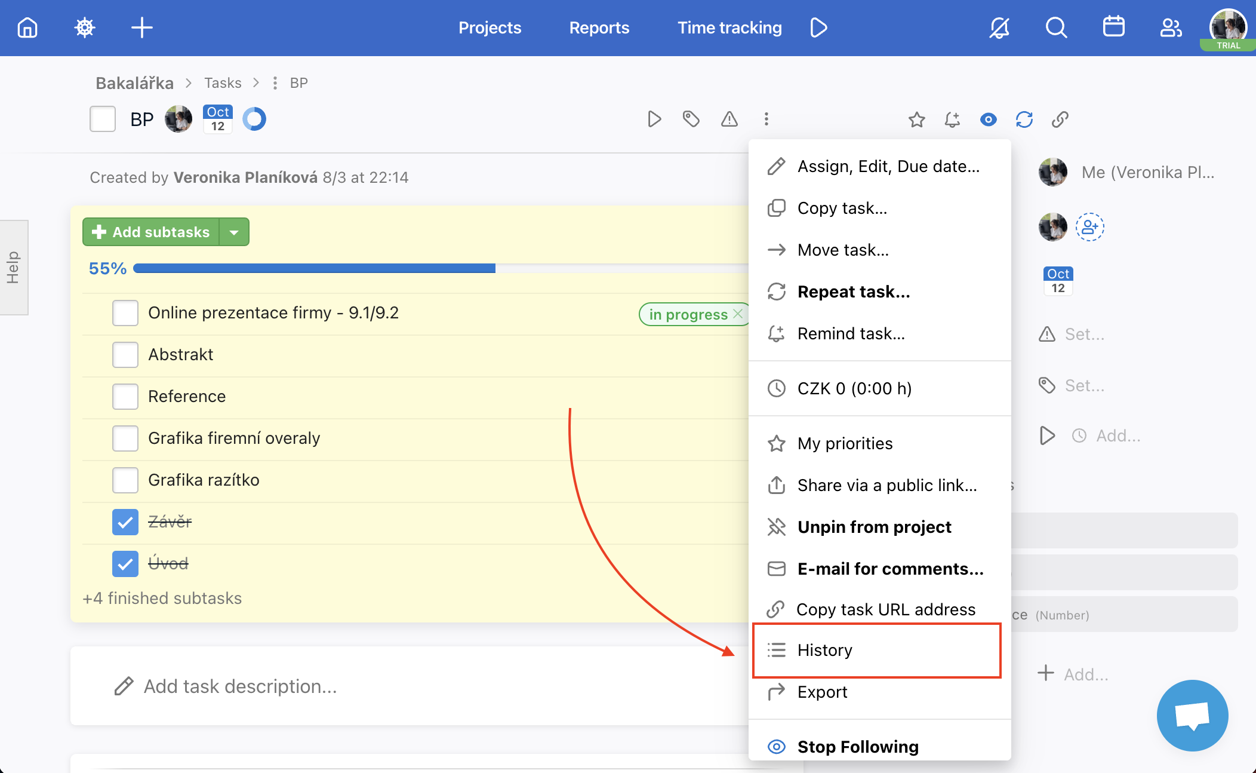Open the ship wheel settings icon

[x=85, y=27]
